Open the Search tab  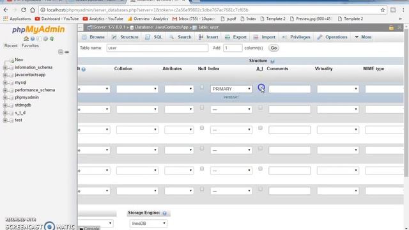click(180, 37)
